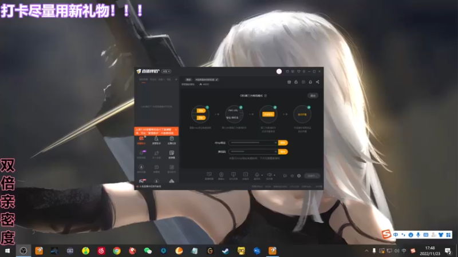Toggle punctuation mode on the Sogou toolbar
The width and height of the screenshot is (458, 257).
(x=404, y=235)
